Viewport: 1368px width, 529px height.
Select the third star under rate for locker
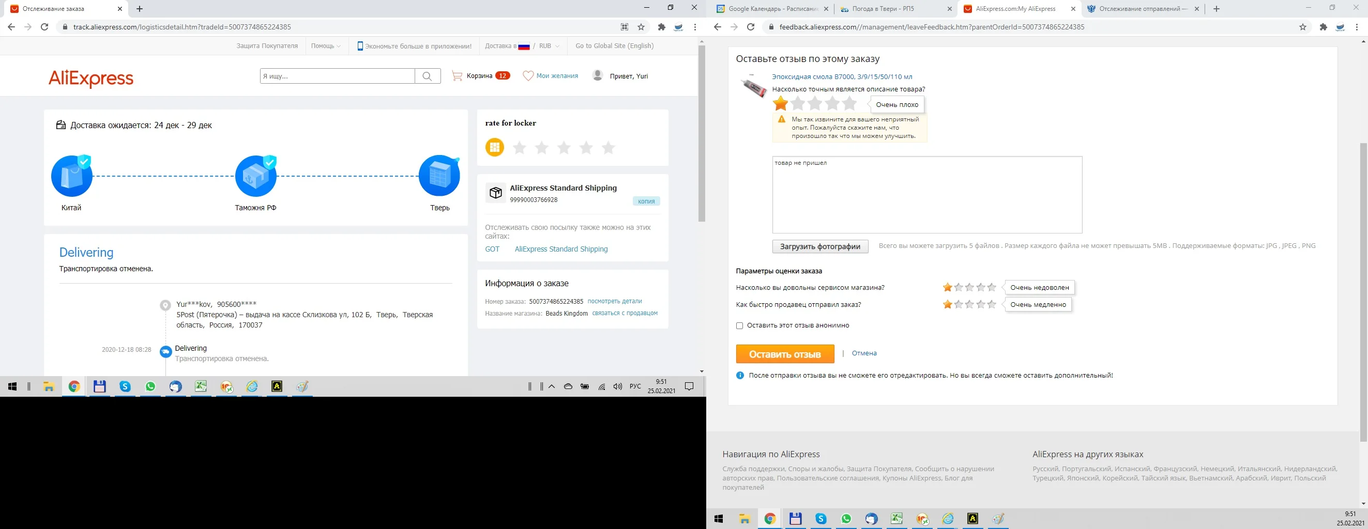pos(564,148)
